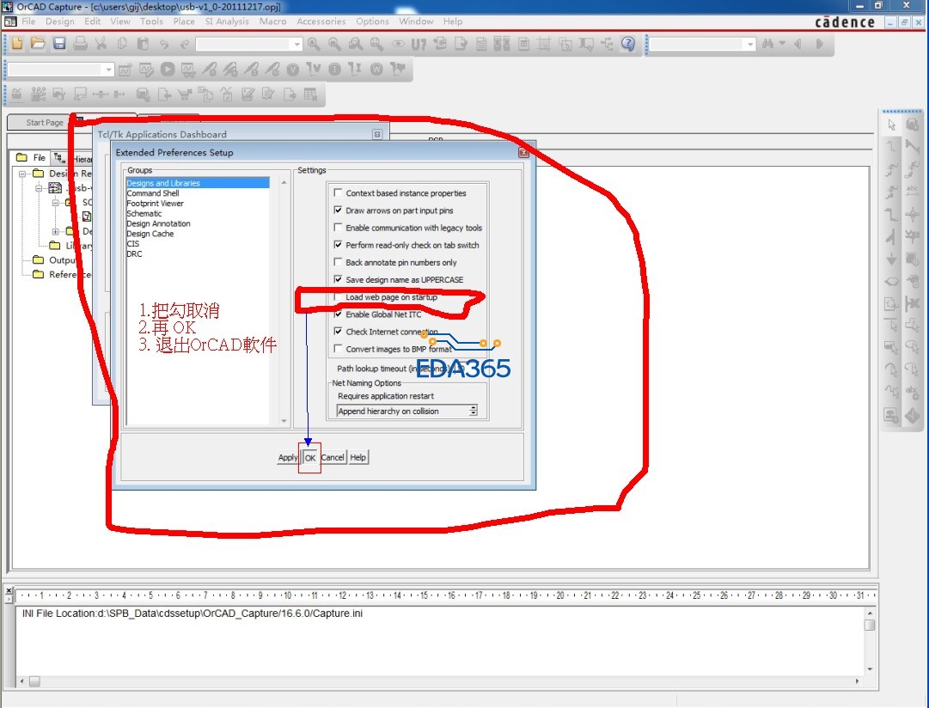Click the Zoom Out magnifier icon

click(335, 44)
